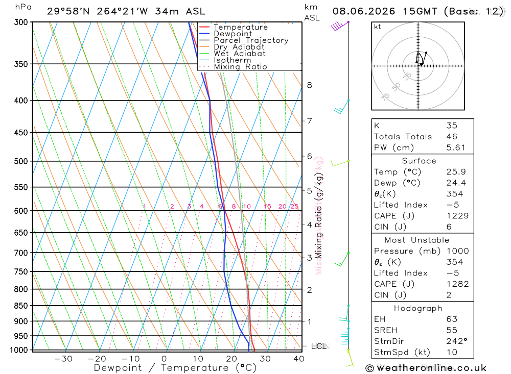
Task: Click the gray Parcel Trajectory legend line sample
Action: [204, 40]
